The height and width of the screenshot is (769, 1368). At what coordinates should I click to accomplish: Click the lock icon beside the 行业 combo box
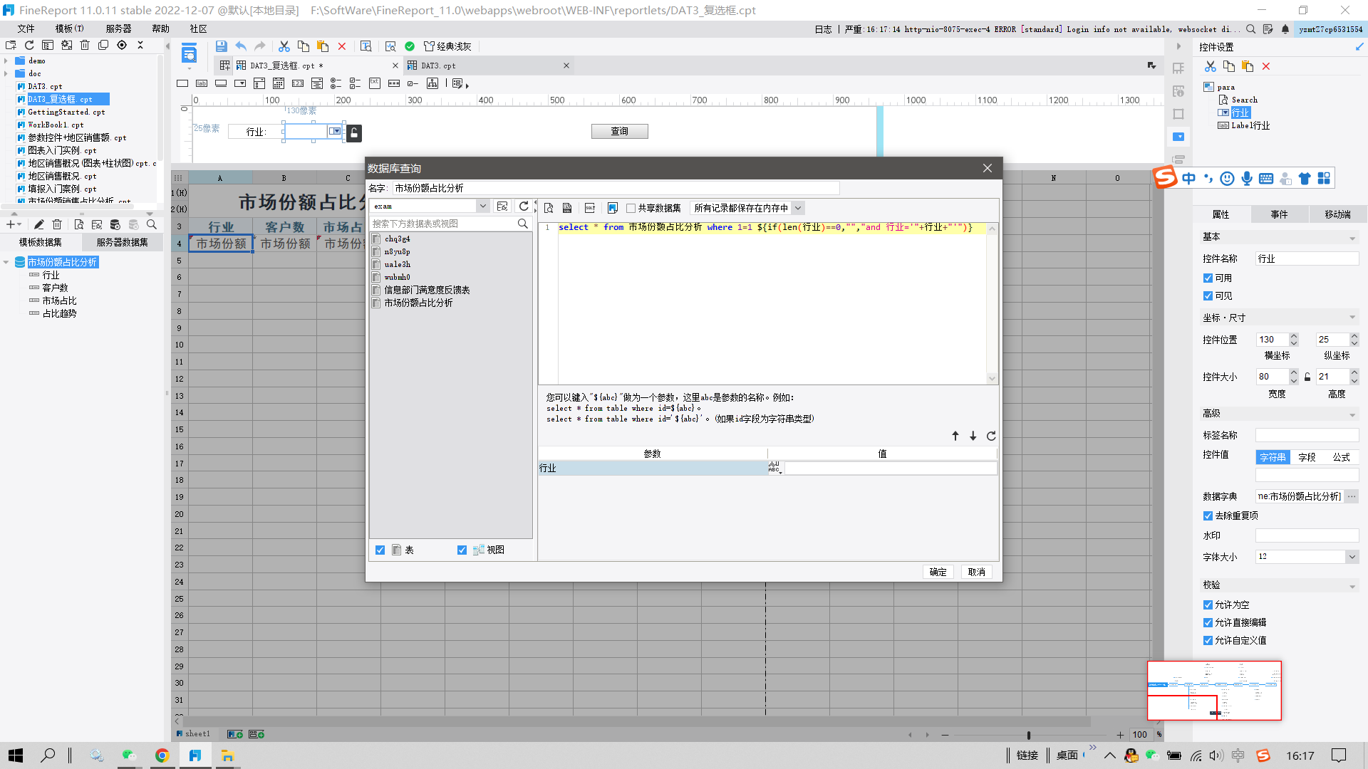point(354,132)
